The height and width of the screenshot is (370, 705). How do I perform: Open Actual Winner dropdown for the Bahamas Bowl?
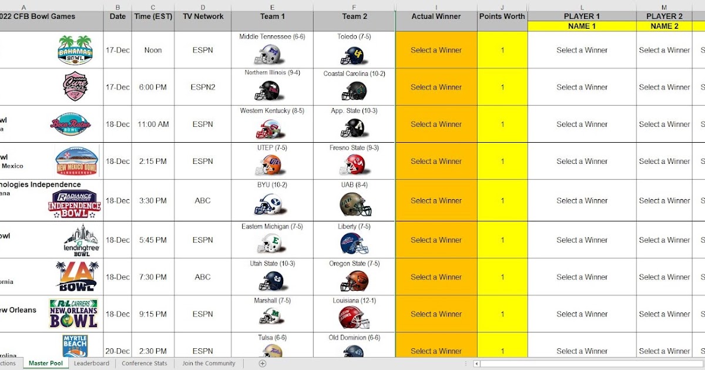(437, 50)
